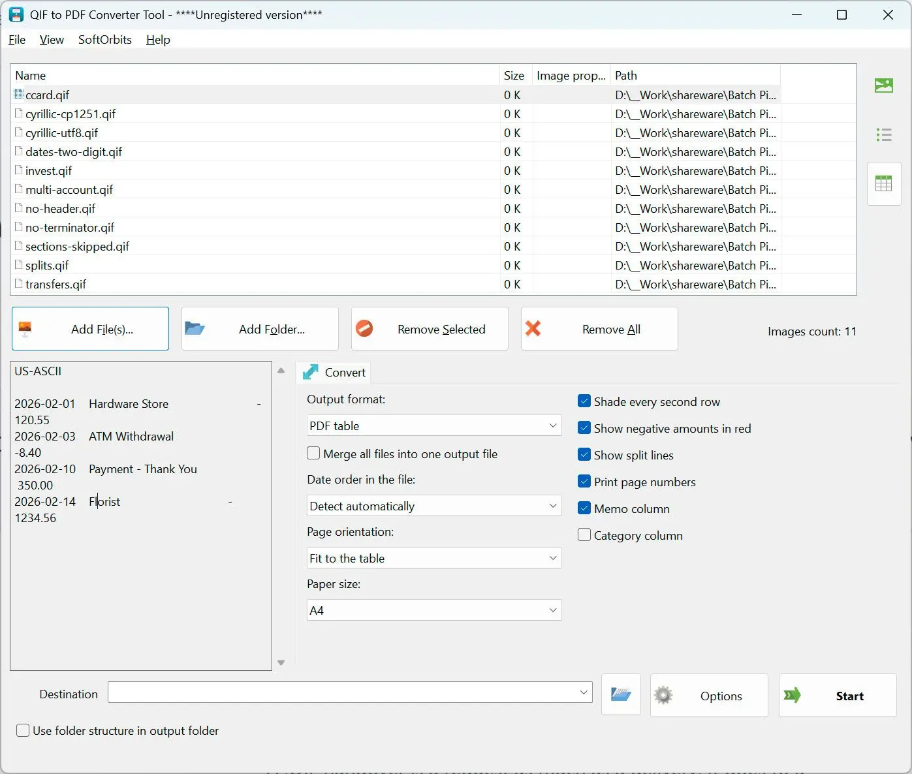912x774 pixels.
Task: Click the Size column header
Action: pyautogui.click(x=516, y=75)
